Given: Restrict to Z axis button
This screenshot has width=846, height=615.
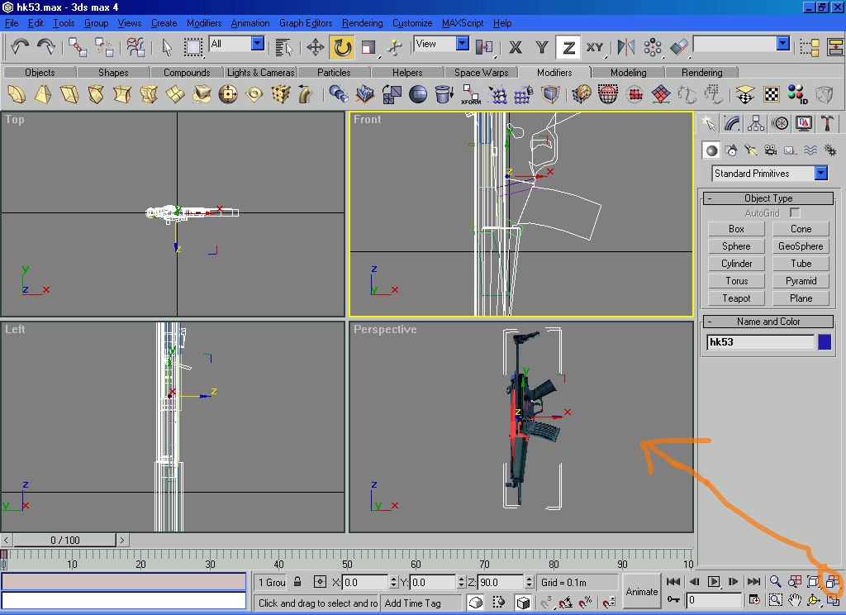Looking at the screenshot, I should 568,47.
